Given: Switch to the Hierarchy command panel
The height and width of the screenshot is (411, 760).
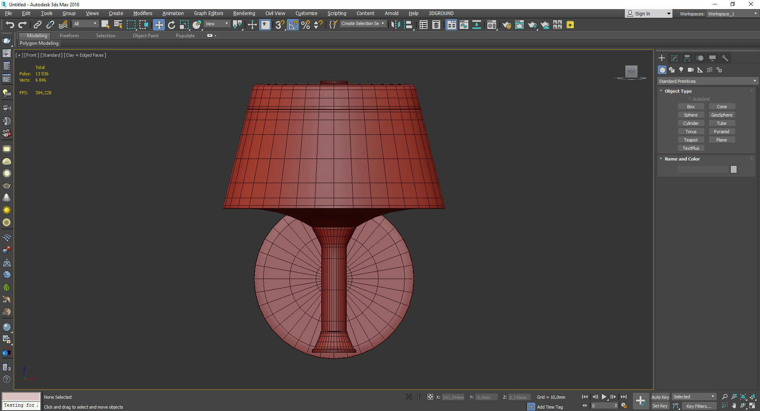Looking at the screenshot, I should coord(687,58).
